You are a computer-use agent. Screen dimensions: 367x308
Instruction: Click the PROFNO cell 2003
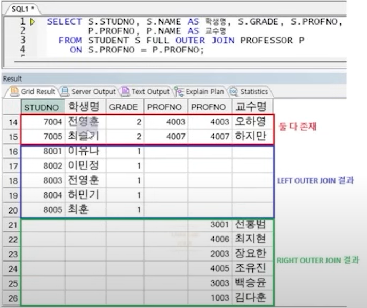click(x=210, y=254)
